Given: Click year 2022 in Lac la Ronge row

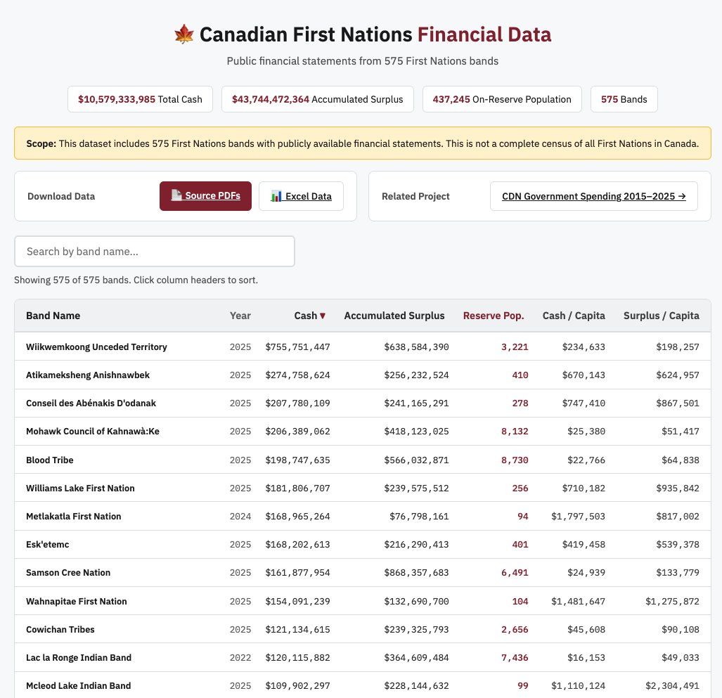Looking at the screenshot, I should point(240,657).
